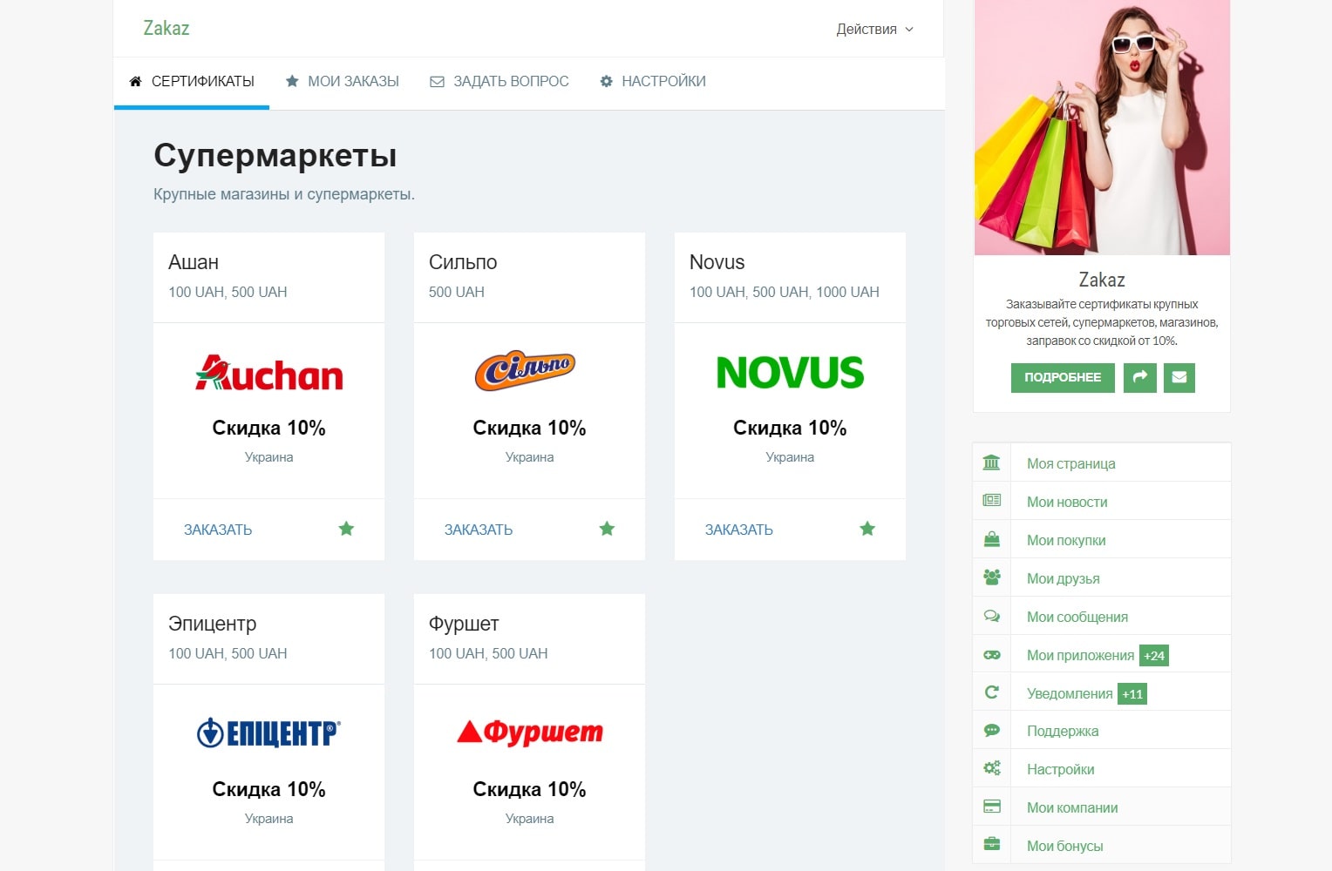Open Мои покупки shopping bag icon
Image resolution: width=1332 pixels, height=871 pixels.
point(992,540)
